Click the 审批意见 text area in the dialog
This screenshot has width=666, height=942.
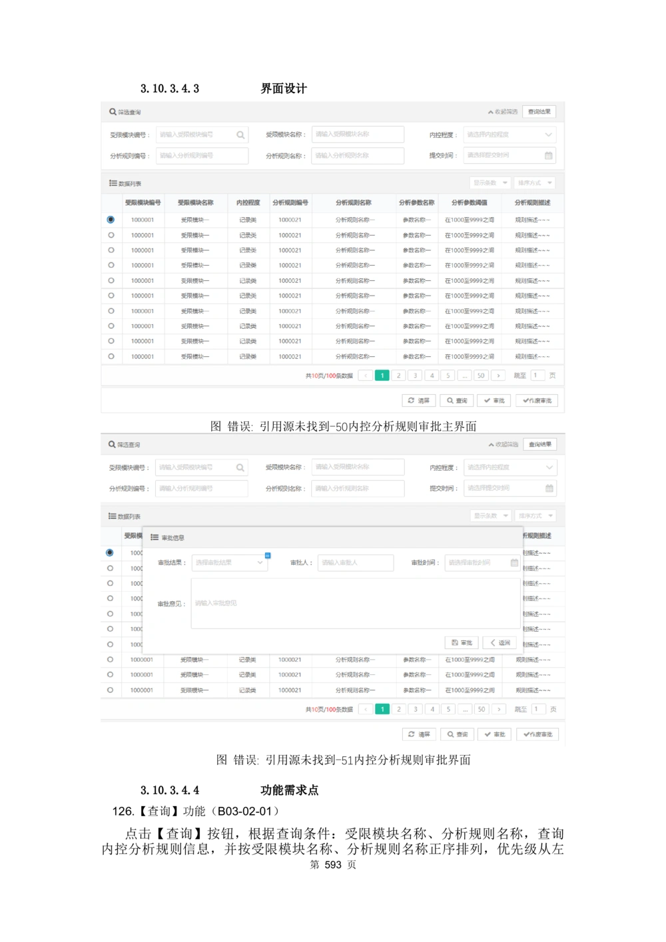355,603
